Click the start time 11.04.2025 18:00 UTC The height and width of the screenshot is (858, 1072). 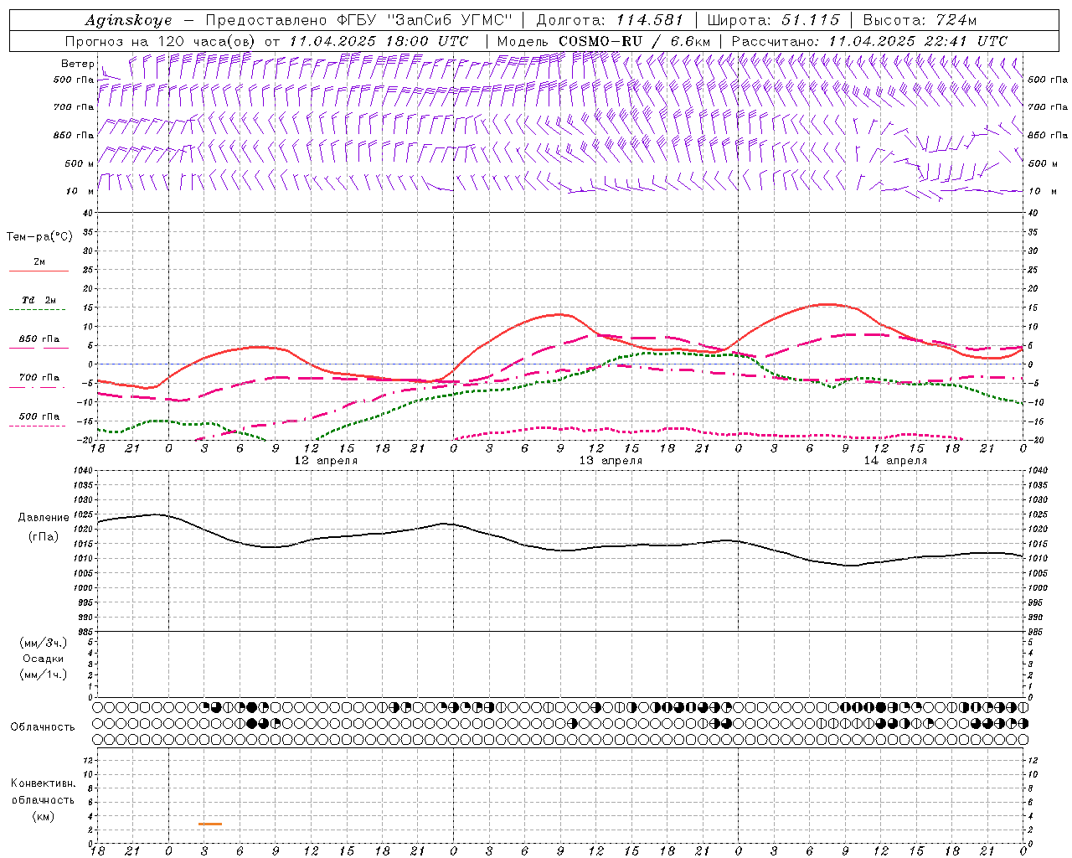point(379,41)
